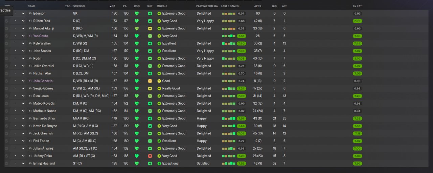Open the pick dropdown chevron for Nathan Aké

coord(23,73)
